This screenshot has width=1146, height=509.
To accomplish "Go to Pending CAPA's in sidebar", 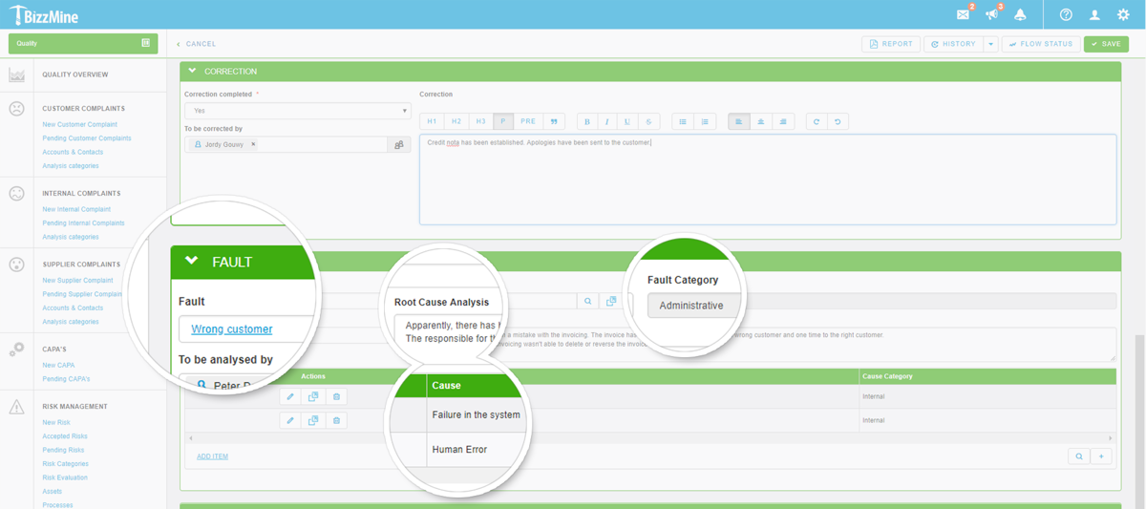I will (x=66, y=379).
